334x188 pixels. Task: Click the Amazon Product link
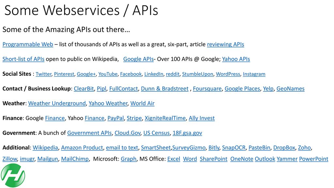pos(82,148)
